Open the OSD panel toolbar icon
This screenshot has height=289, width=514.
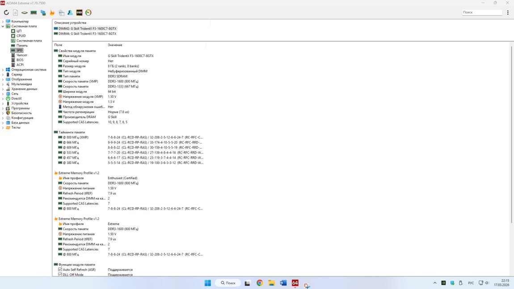[79, 13]
